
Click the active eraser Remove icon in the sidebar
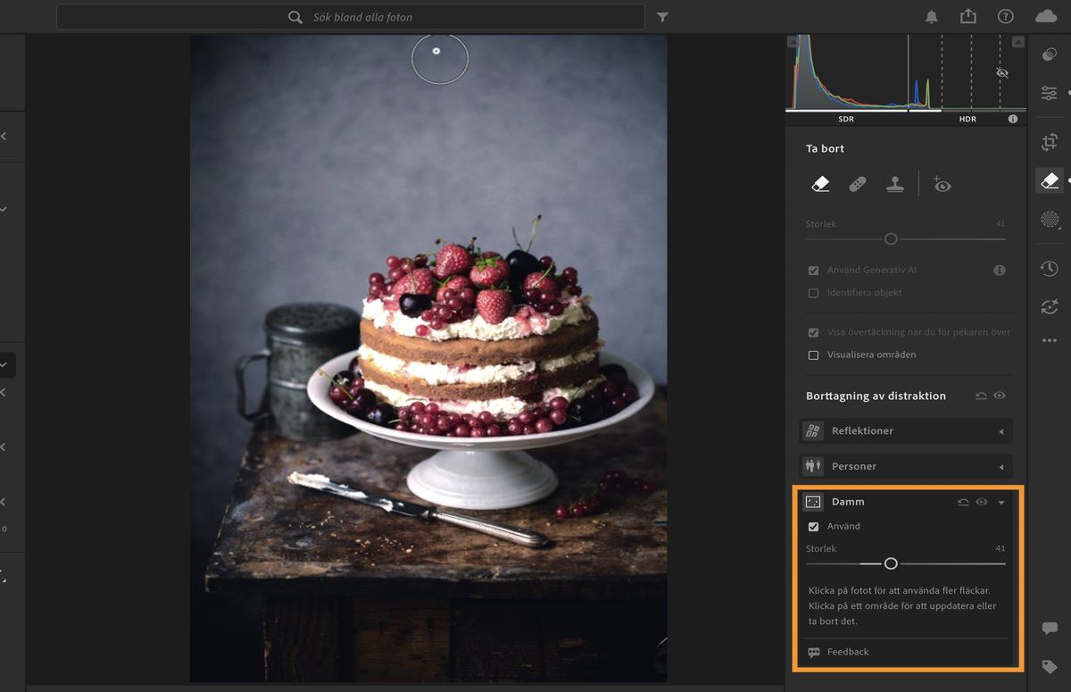click(1050, 180)
